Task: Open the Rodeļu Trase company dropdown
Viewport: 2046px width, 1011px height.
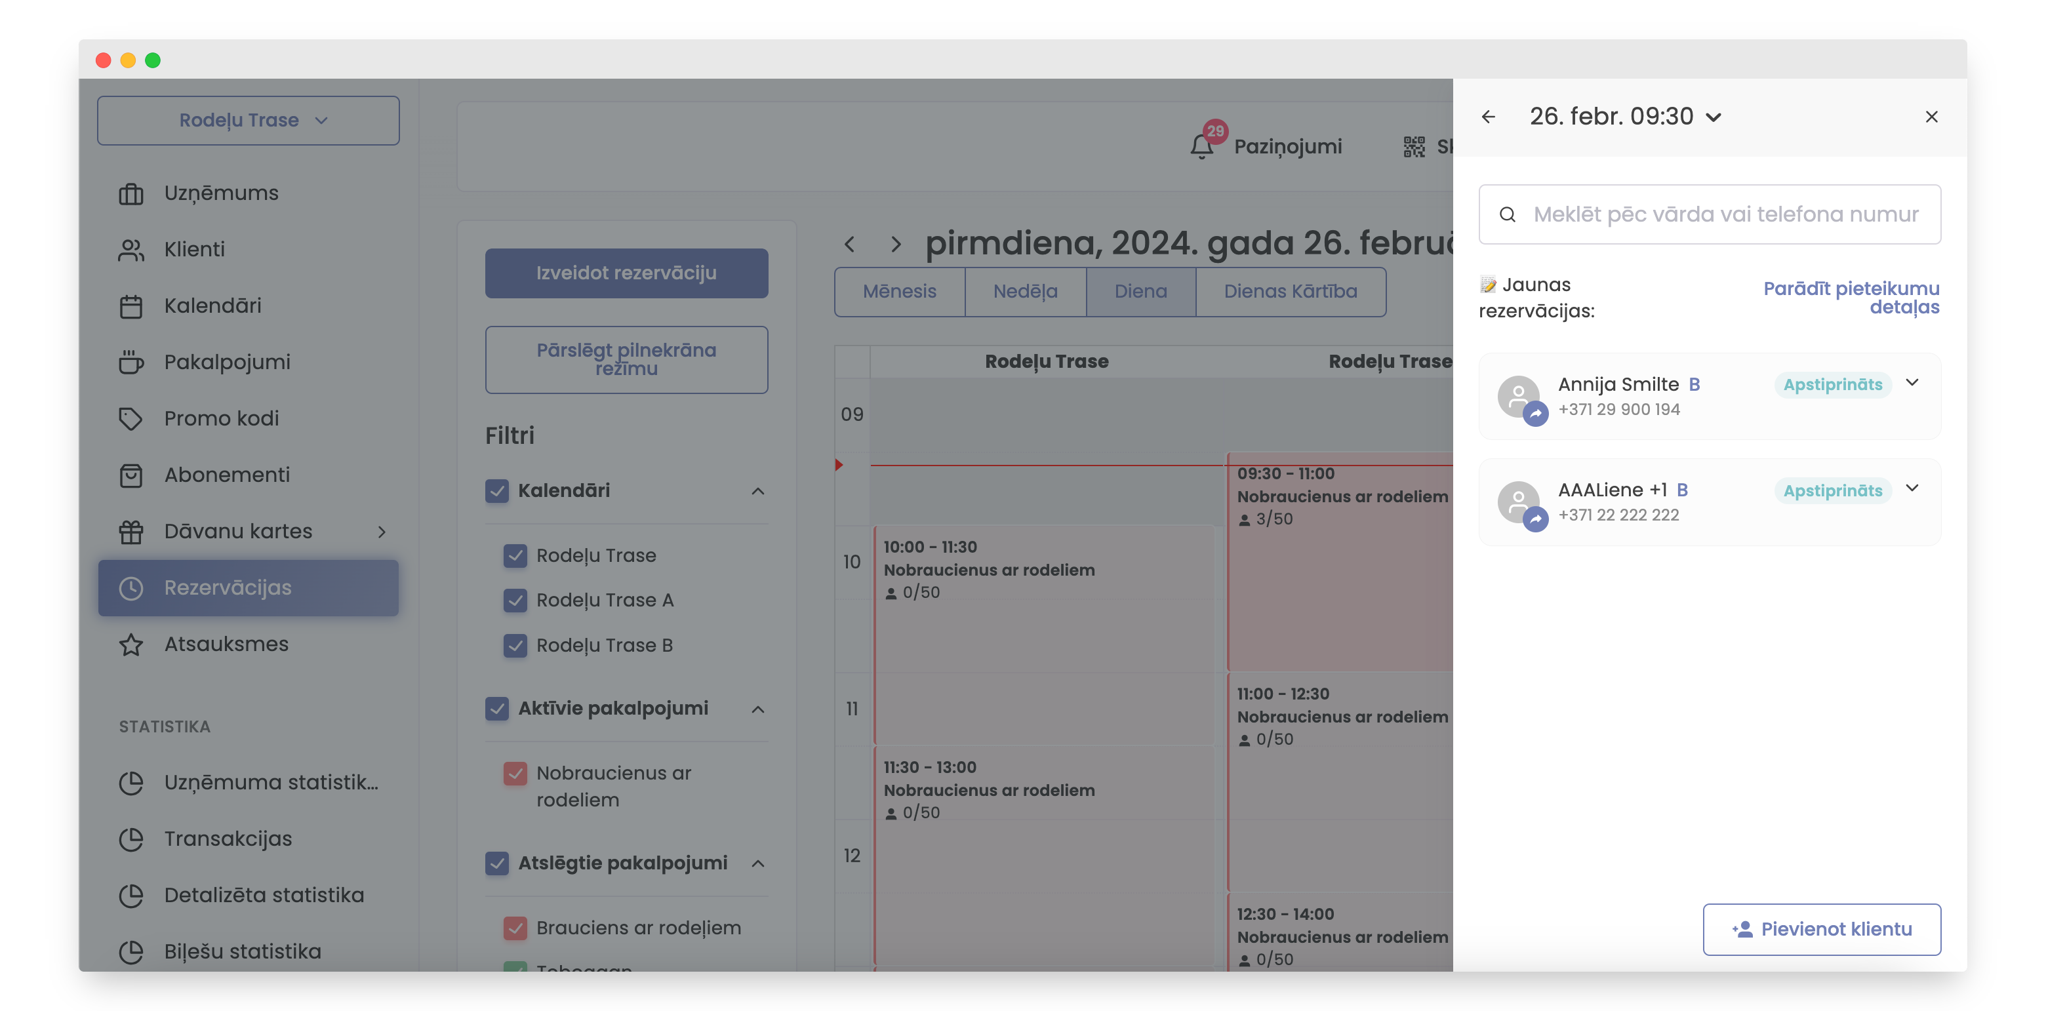Action: coord(248,120)
